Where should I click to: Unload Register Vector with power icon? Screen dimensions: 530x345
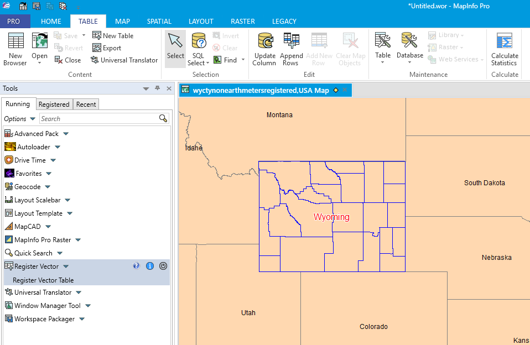click(163, 266)
